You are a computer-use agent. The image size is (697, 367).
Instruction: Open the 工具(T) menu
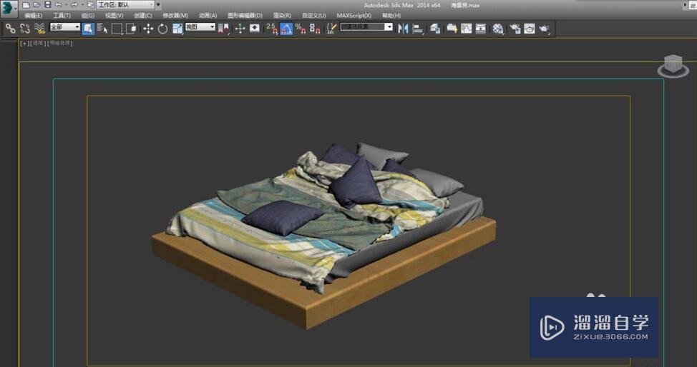tap(62, 16)
